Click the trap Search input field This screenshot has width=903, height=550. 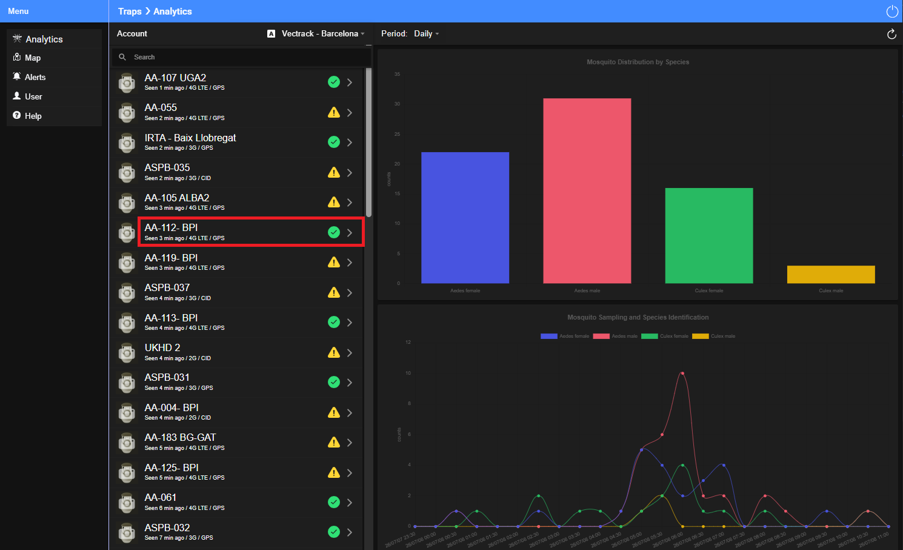click(241, 57)
